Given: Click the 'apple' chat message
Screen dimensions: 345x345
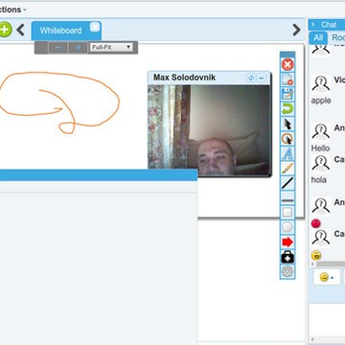Looking at the screenshot, I should tap(321, 101).
